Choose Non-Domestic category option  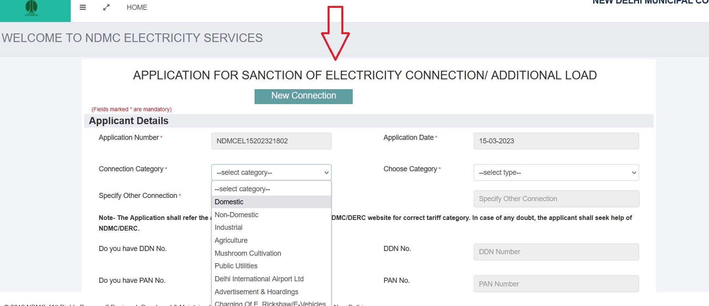point(236,215)
